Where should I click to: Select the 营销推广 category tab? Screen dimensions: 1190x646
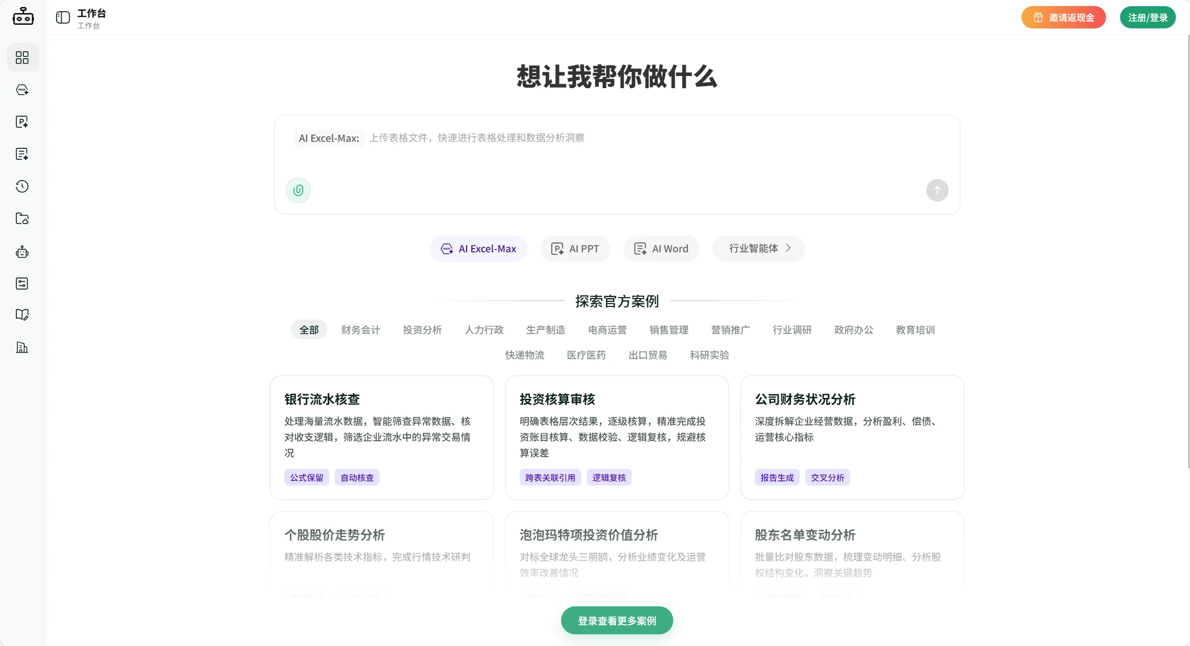(730, 330)
